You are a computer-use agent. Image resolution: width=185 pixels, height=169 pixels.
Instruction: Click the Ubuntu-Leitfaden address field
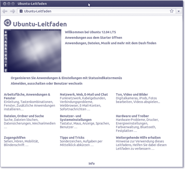click(x=93, y=11)
